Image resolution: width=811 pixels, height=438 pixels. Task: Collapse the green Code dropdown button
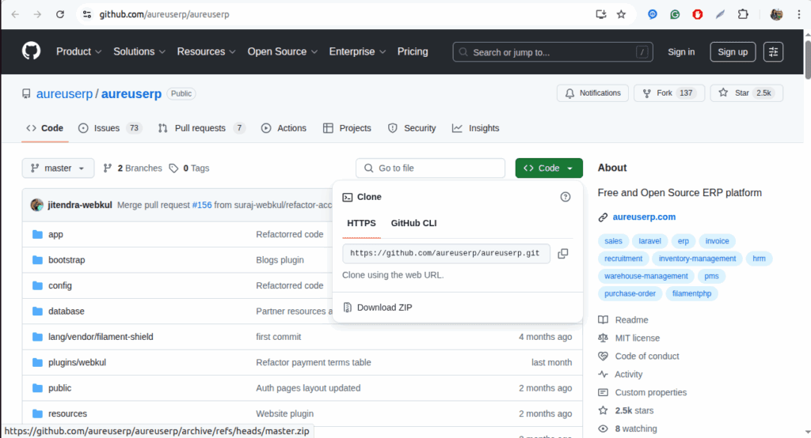[549, 168]
